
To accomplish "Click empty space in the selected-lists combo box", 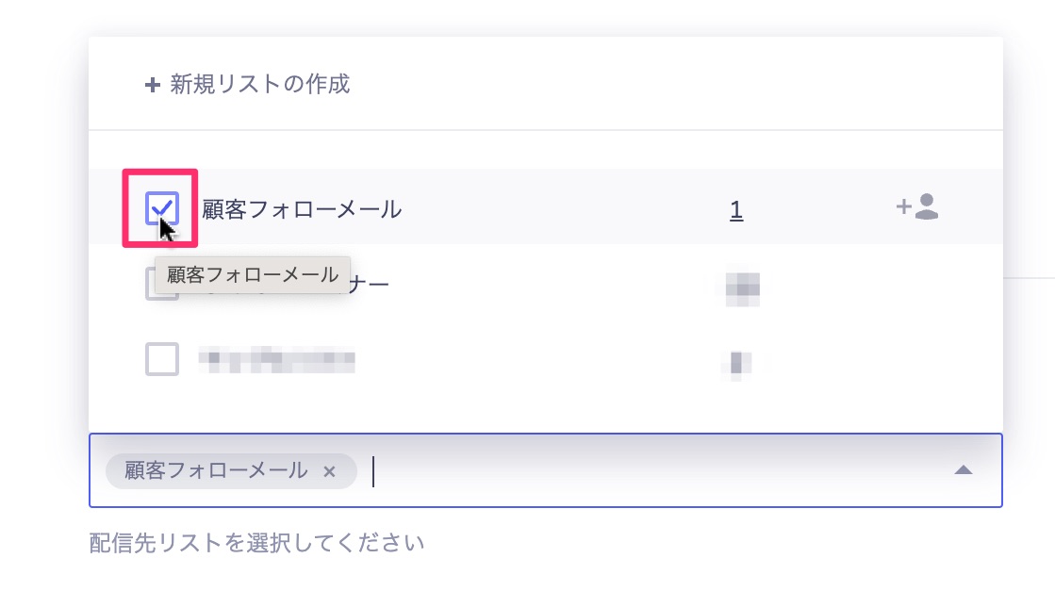I will pyautogui.click(x=659, y=470).
